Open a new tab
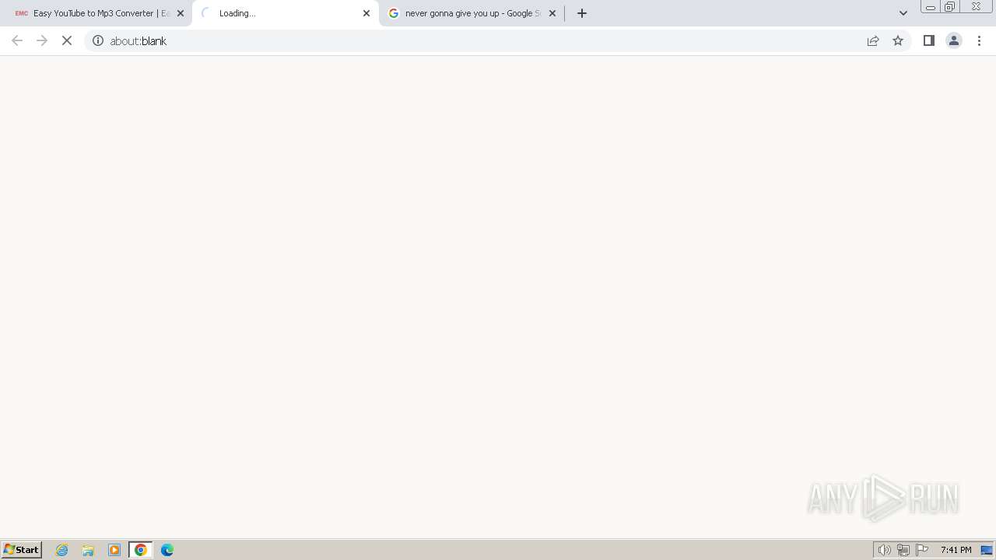 coord(582,13)
